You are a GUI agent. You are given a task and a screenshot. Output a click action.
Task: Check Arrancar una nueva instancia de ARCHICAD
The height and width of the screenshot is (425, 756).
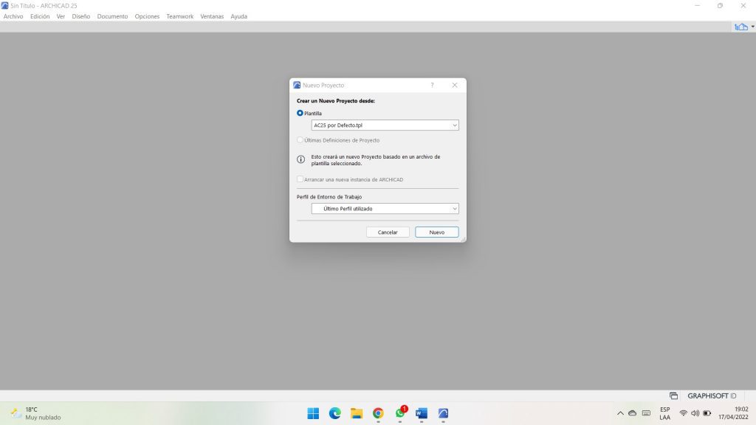pyautogui.click(x=300, y=179)
